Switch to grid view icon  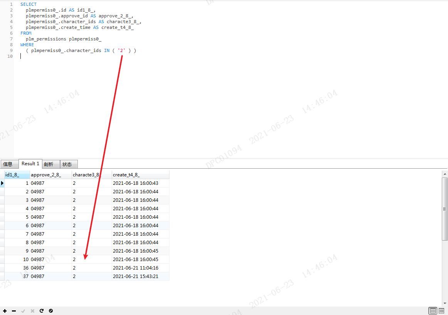[x=433, y=311]
